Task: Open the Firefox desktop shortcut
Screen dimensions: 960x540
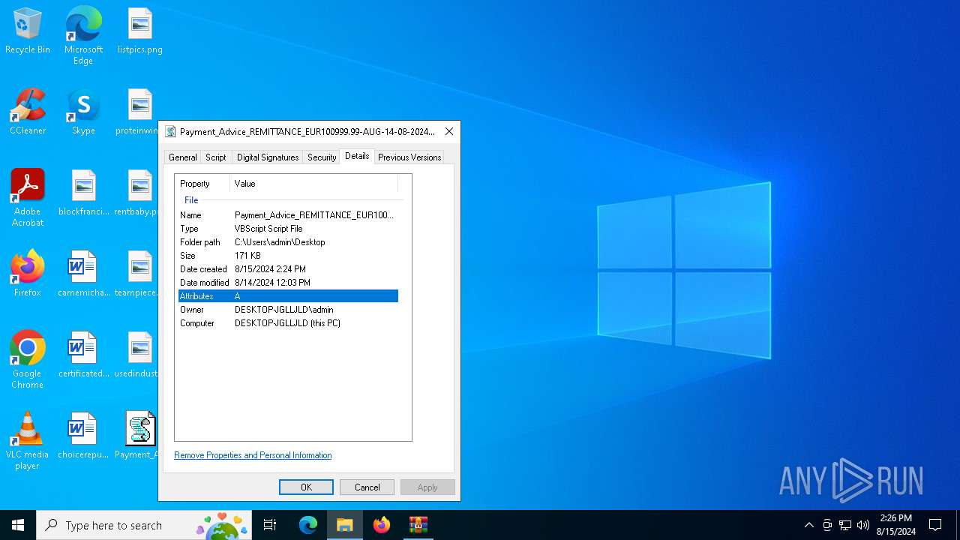Action: coord(28,274)
